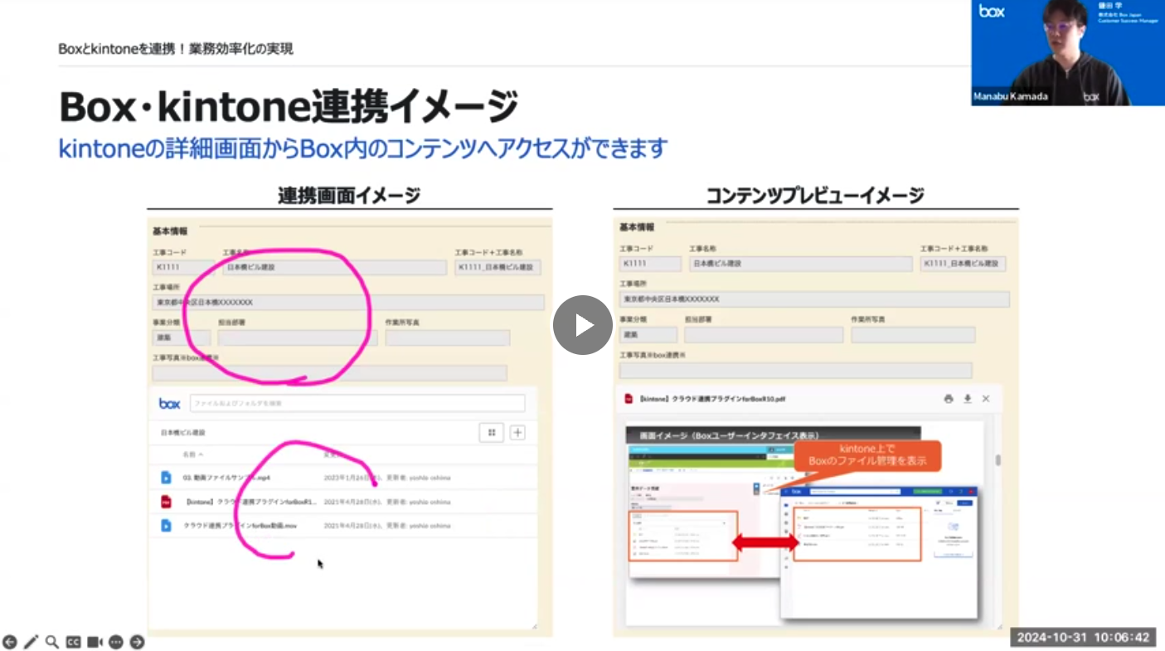Go to the previous slide arrow
1165x651 pixels.
pos(10,642)
